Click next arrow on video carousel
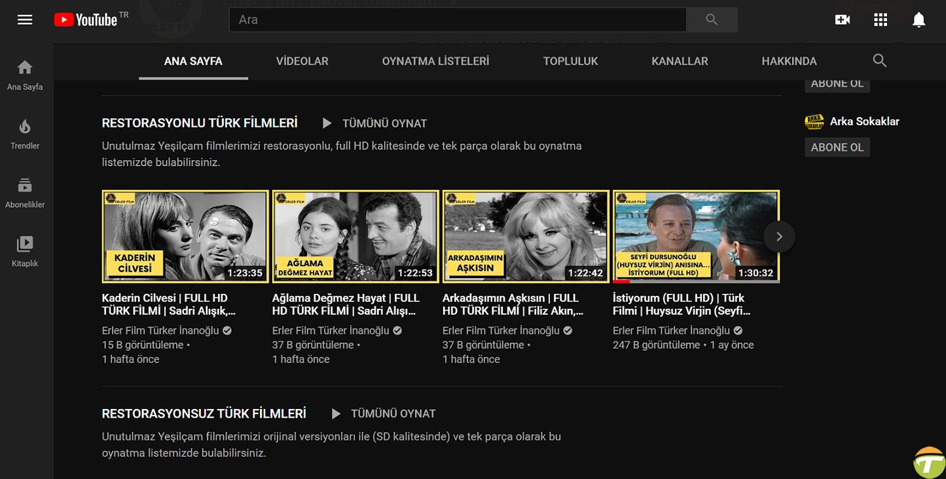 779,237
